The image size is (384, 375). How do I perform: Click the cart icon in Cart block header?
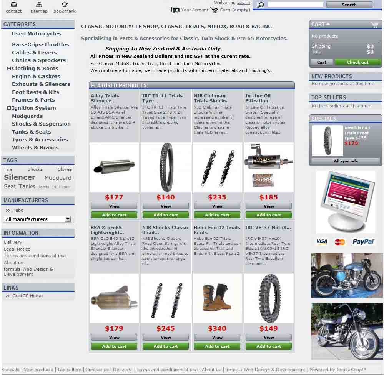[x=375, y=25]
